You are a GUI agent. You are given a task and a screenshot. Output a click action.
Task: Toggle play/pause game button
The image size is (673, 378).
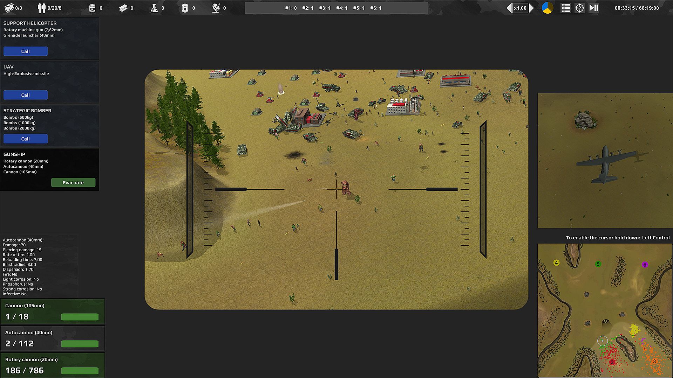tap(594, 8)
